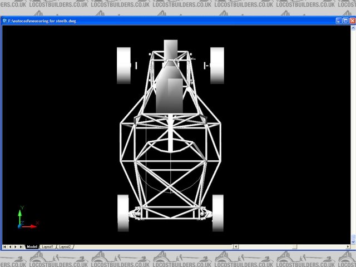356x267 pixels.
Task: Maximize the steelb.dwg drawing window
Action: pyautogui.click(x=345, y=21)
